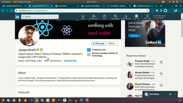183x103 pixels.
Task: Message Shreya Shukla via chat icon
Action: tap(161, 74)
